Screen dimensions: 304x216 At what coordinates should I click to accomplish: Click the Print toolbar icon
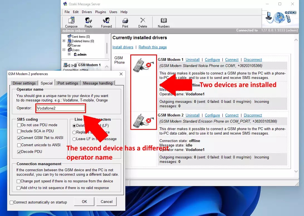(x=125, y=21)
